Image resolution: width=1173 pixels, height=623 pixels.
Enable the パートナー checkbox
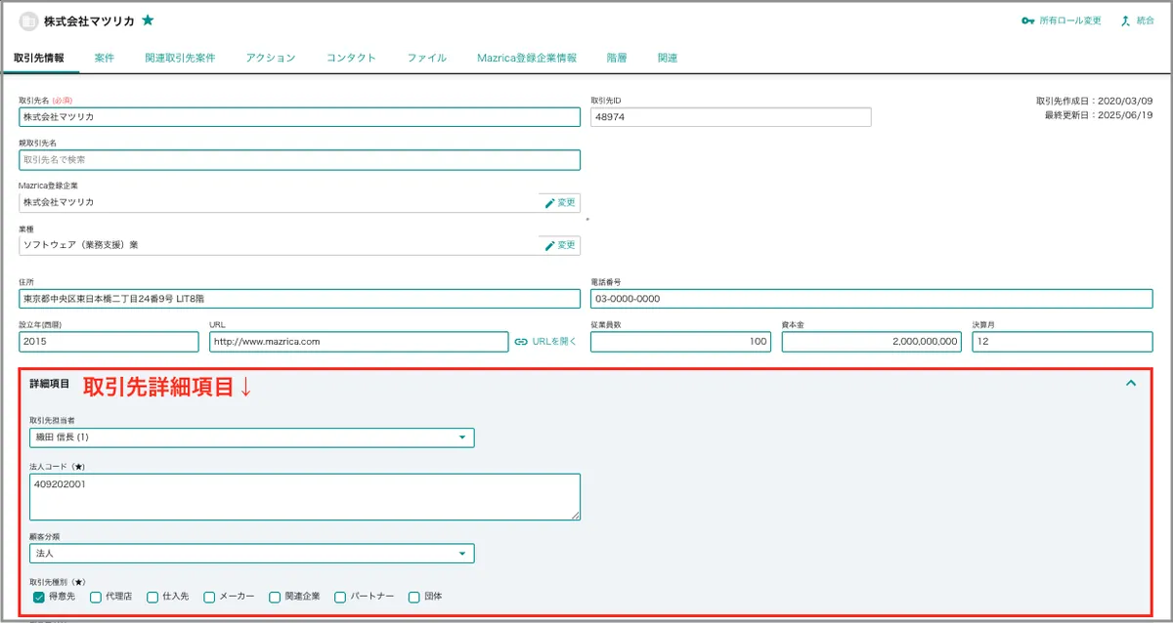click(x=340, y=597)
